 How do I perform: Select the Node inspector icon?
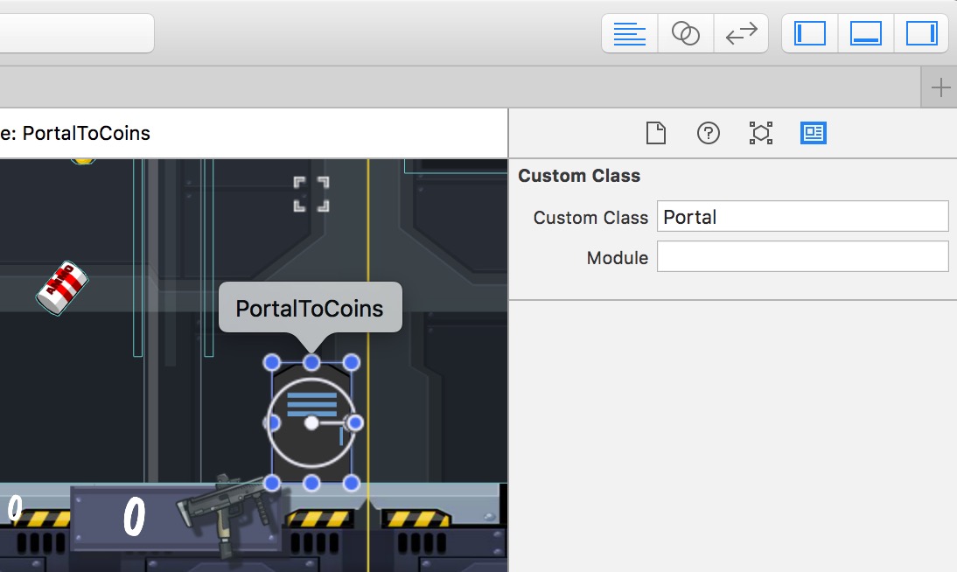click(x=760, y=133)
